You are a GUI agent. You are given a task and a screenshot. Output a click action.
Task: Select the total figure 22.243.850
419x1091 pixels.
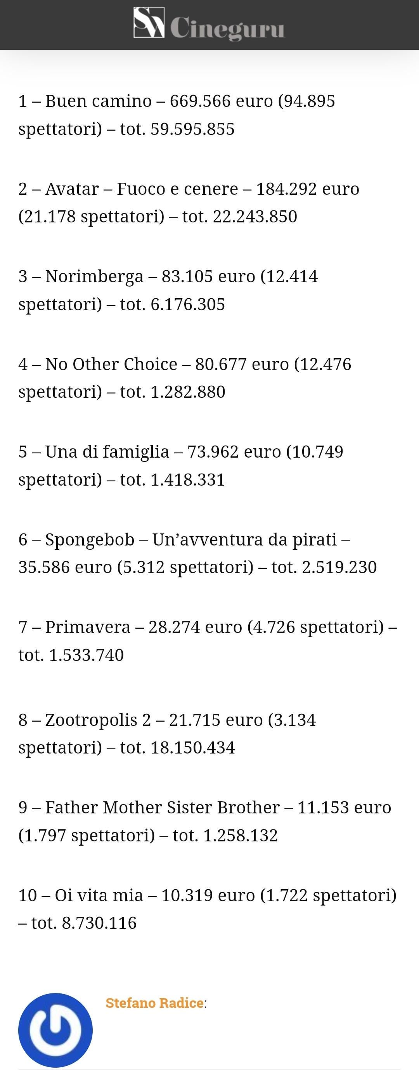coord(255,217)
